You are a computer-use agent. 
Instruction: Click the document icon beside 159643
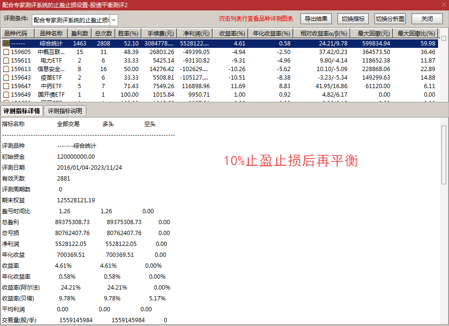(6, 78)
